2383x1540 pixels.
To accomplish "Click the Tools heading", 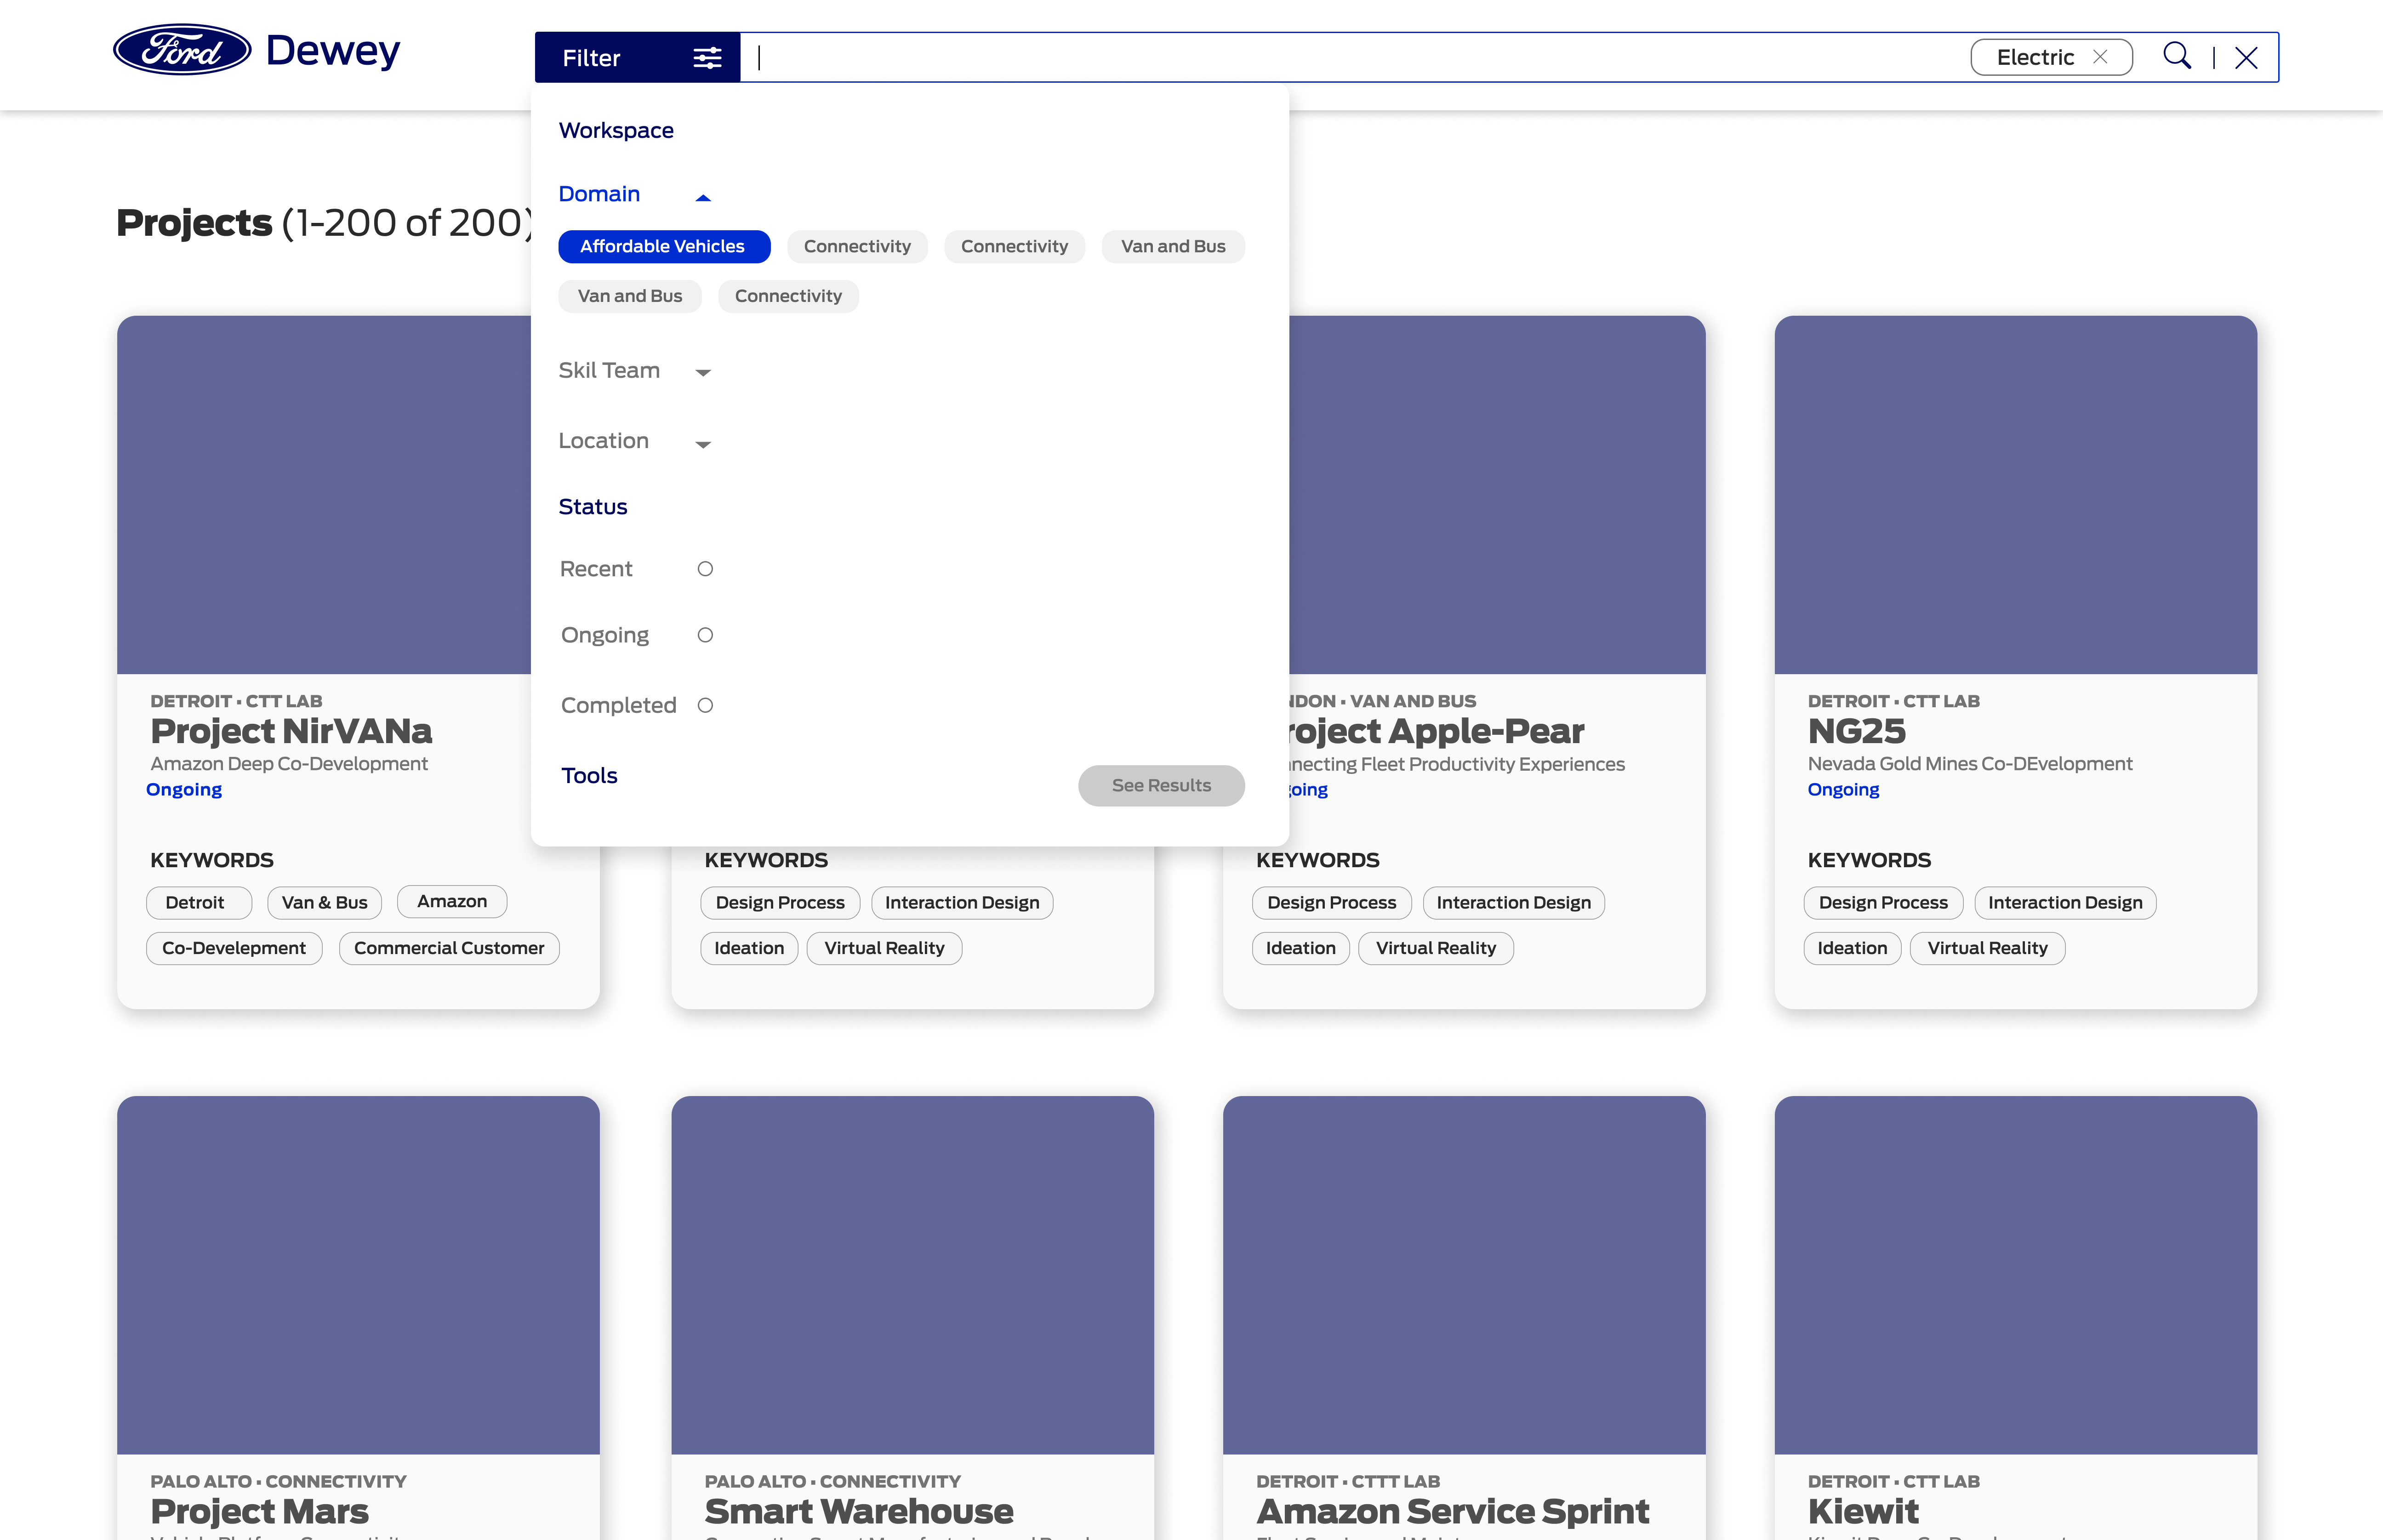I will pyautogui.click(x=589, y=776).
